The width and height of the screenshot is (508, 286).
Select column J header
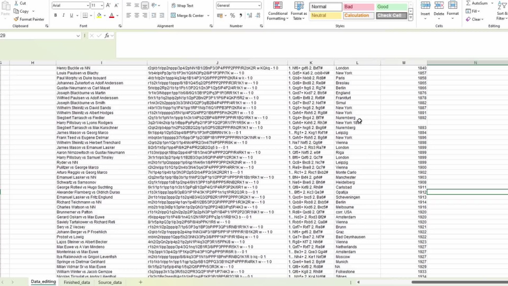[217, 63]
